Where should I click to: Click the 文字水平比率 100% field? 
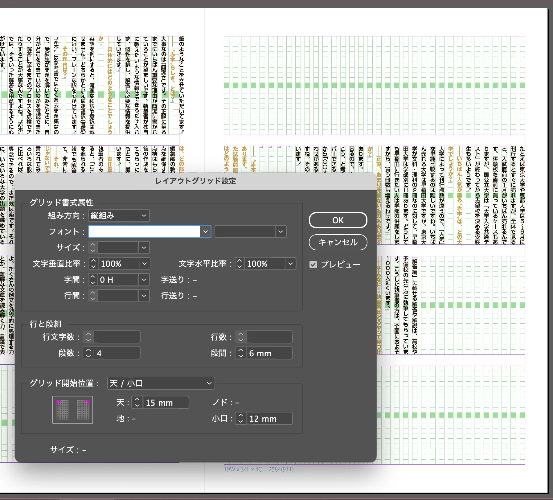[x=264, y=264]
